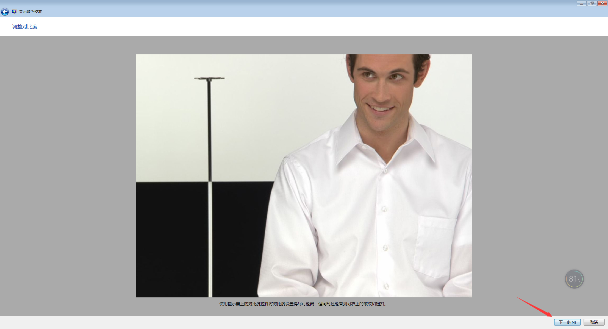
Task: Minimize the calibration window
Action: tap(581, 3)
